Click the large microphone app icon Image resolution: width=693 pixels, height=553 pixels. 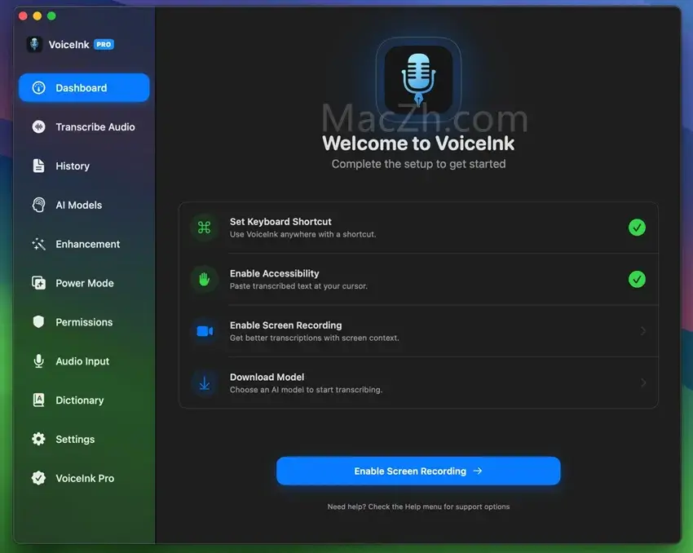click(418, 80)
